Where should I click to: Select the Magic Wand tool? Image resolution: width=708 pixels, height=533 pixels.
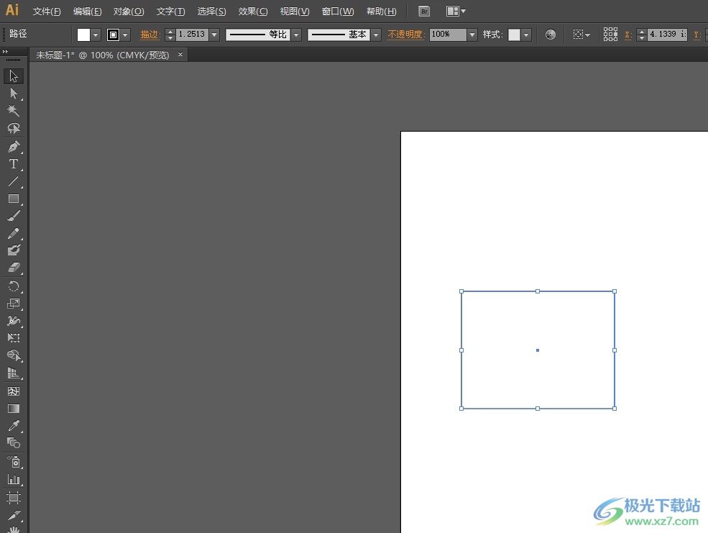[x=14, y=111]
